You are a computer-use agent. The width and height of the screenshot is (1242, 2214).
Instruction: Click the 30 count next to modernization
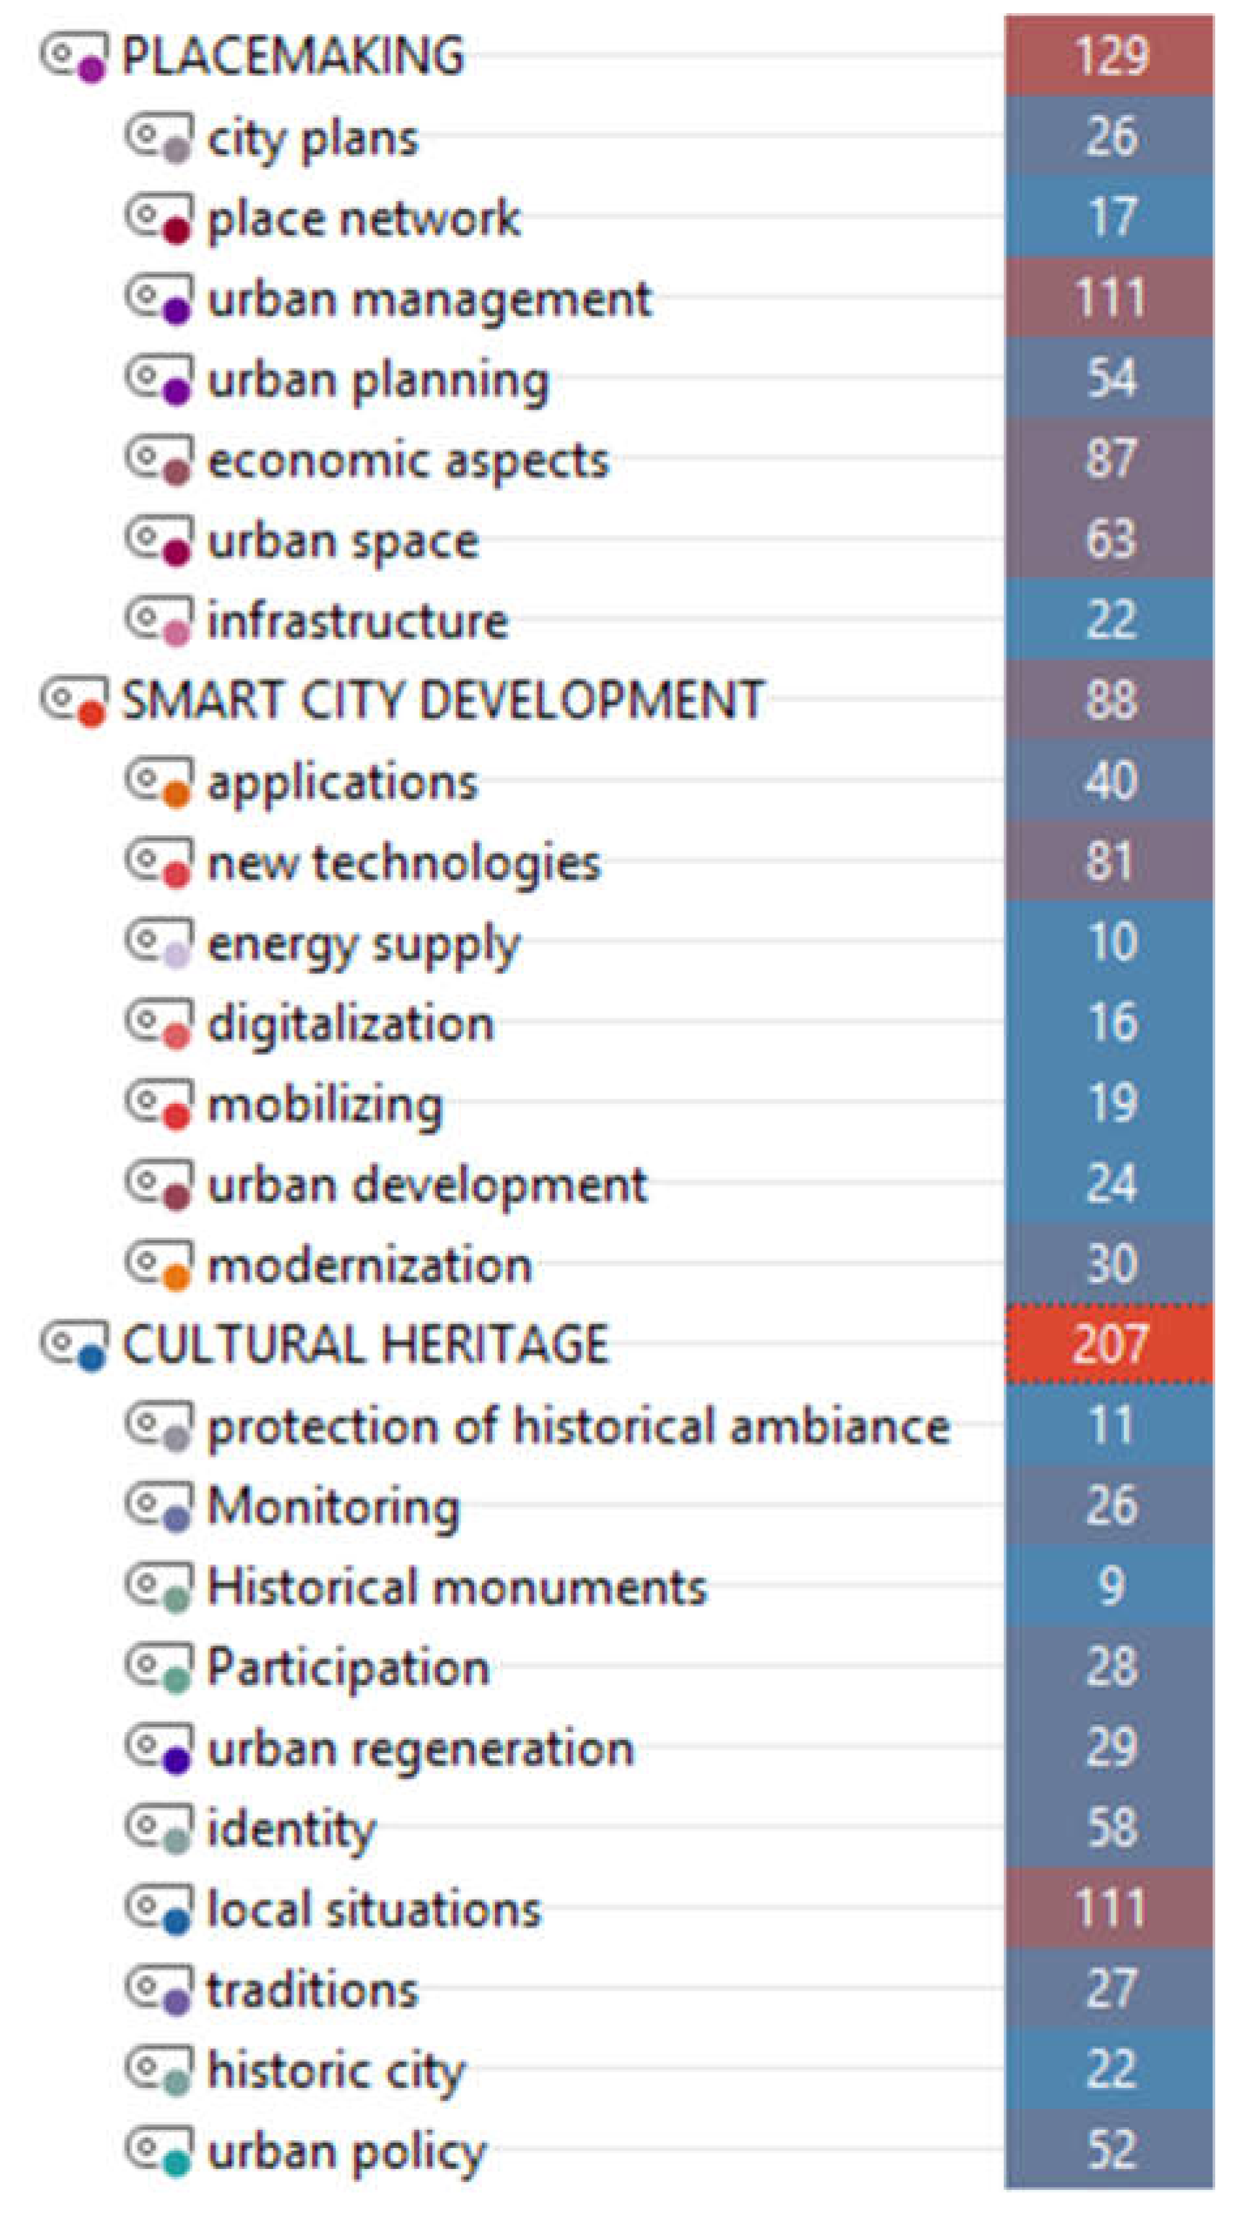pos(1109,1265)
